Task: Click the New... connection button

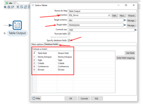Action: tap(123, 16)
